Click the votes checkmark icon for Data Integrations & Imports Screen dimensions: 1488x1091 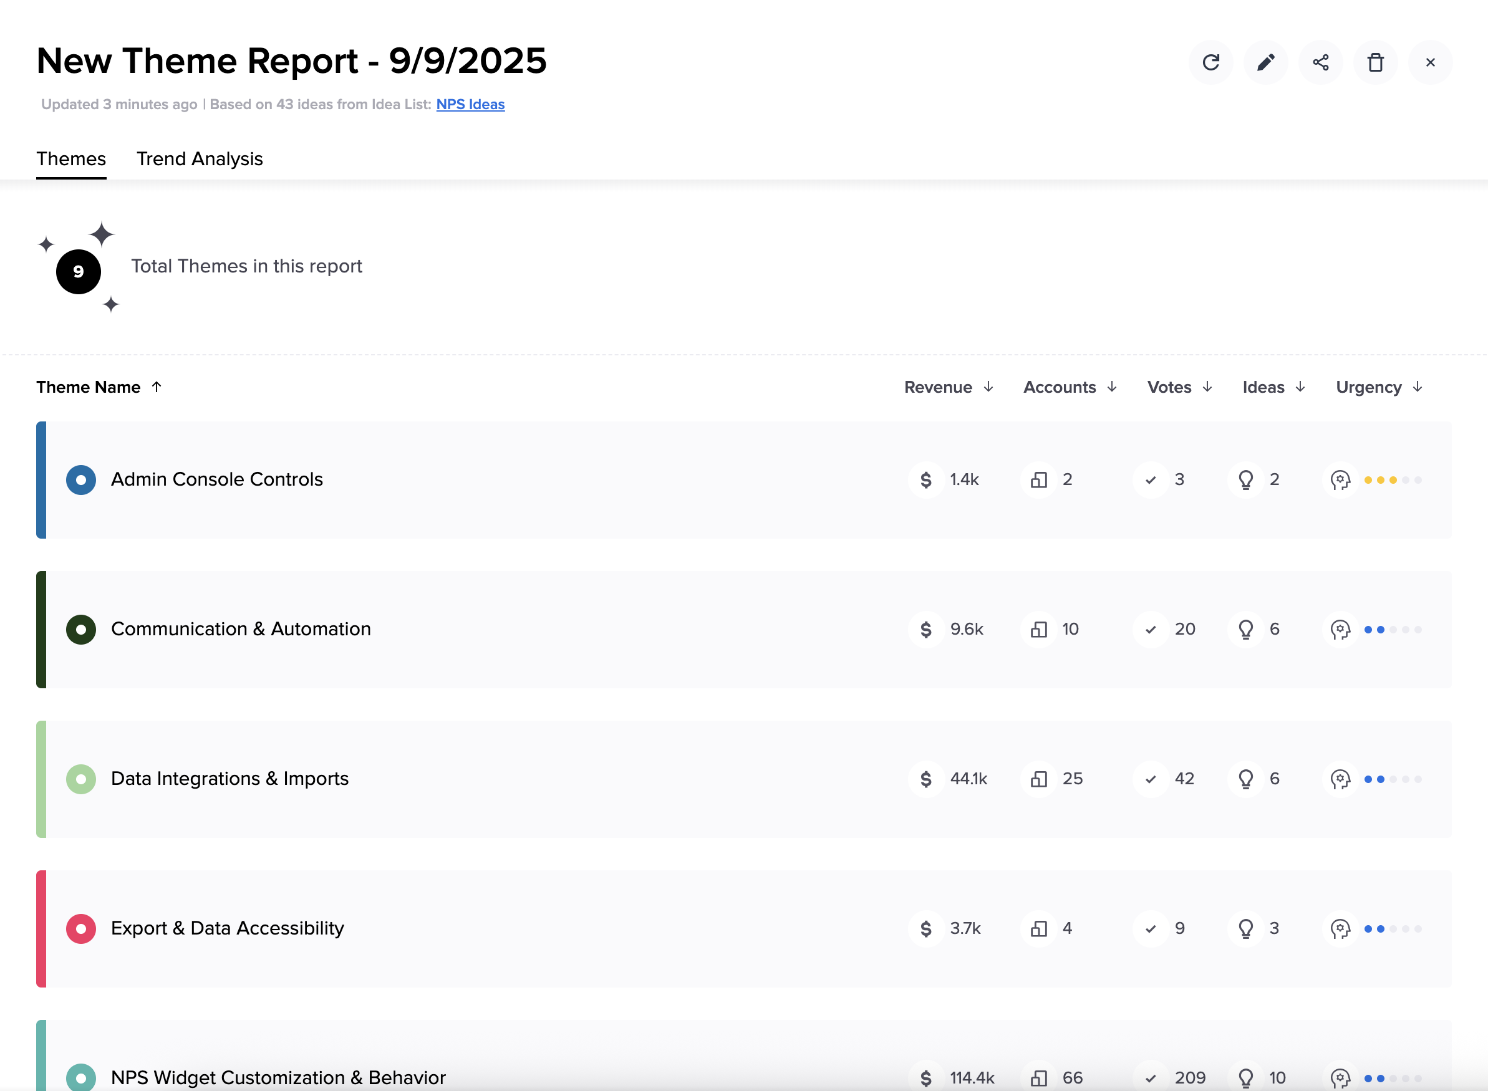click(x=1151, y=779)
